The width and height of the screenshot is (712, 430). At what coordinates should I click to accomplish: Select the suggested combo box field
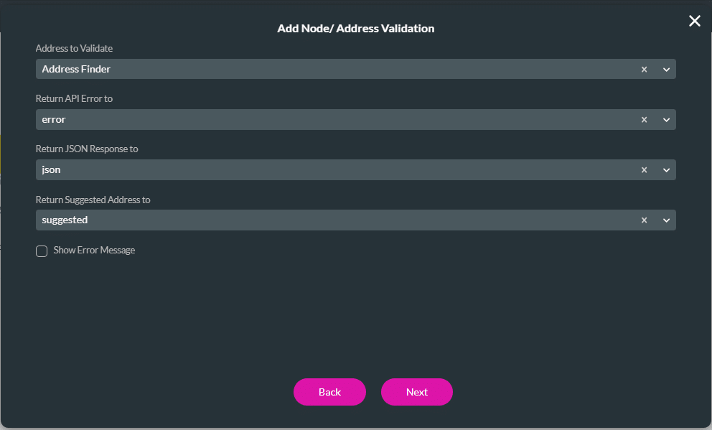click(287, 220)
